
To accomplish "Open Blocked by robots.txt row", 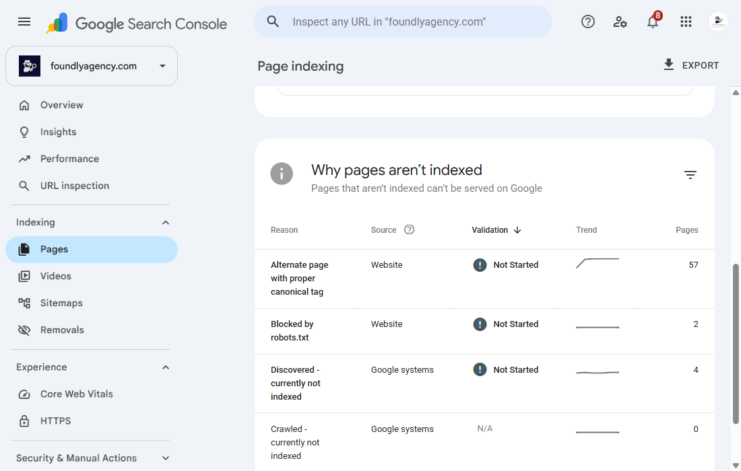I will point(484,331).
